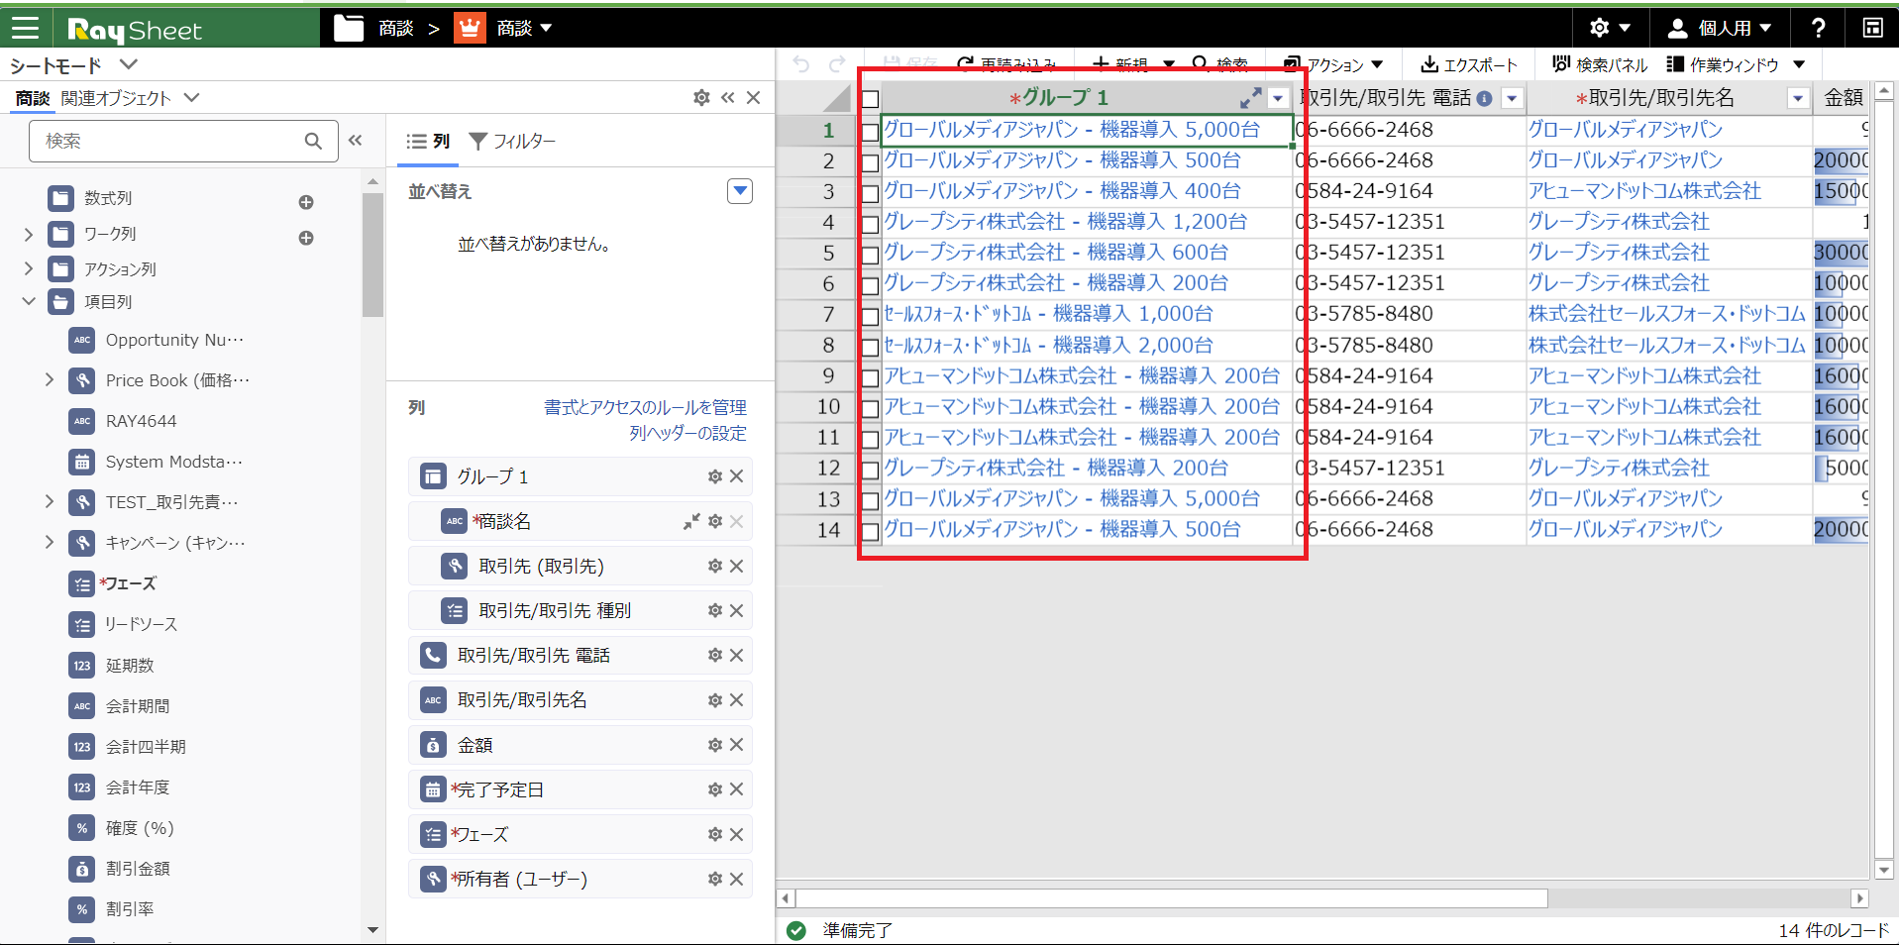
Task: Expand the Price Book field
Action: point(50,379)
